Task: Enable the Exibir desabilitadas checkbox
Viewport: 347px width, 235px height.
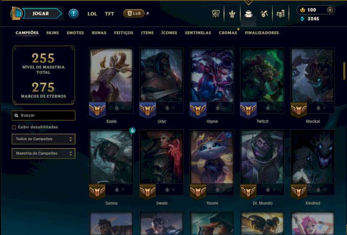Action: (x=14, y=127)
